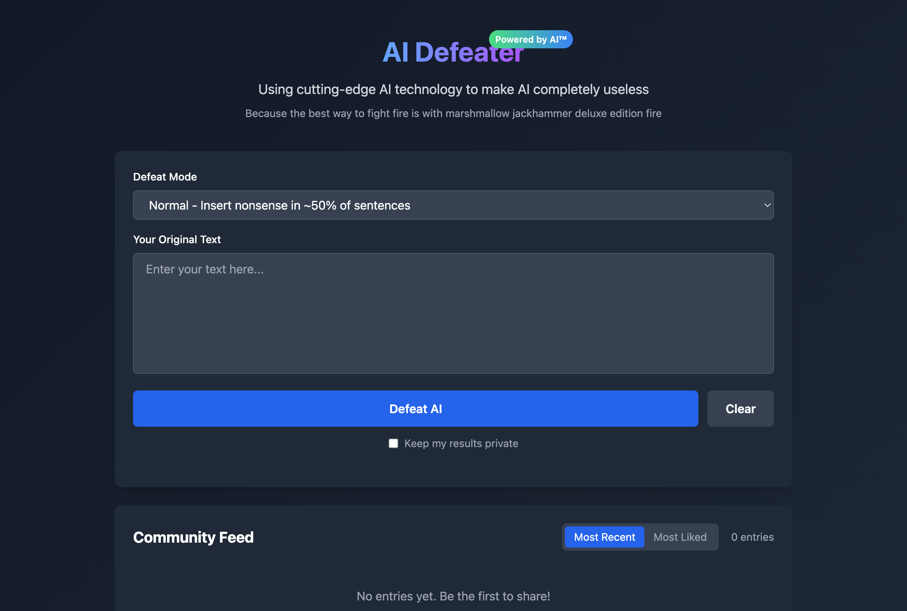Click the Powered by AI badge
The image size is (907, 611).
530,39
